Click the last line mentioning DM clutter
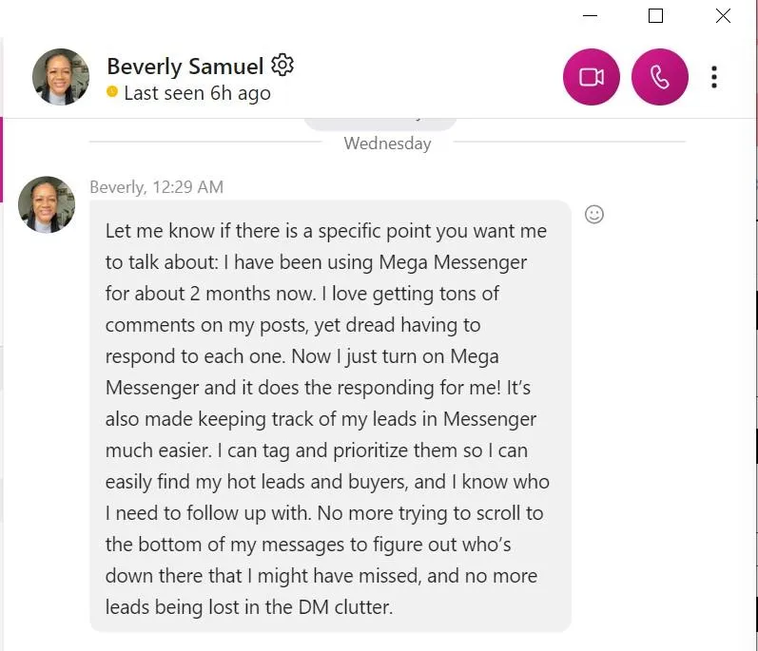758x651 pixels. pyautogui.click(x=249, y=607)
